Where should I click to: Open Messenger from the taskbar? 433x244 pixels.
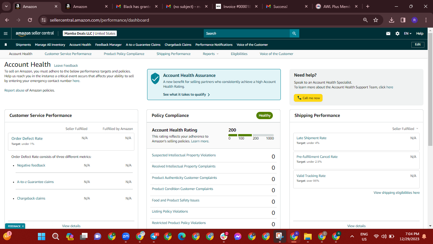238,236
